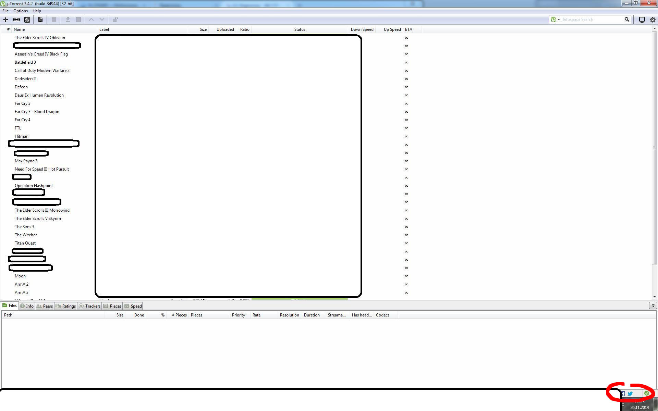This screenshot has width=658, height=411.
Task: Click the Unlock Bundle padlock icon
Action: click(115, 20)
